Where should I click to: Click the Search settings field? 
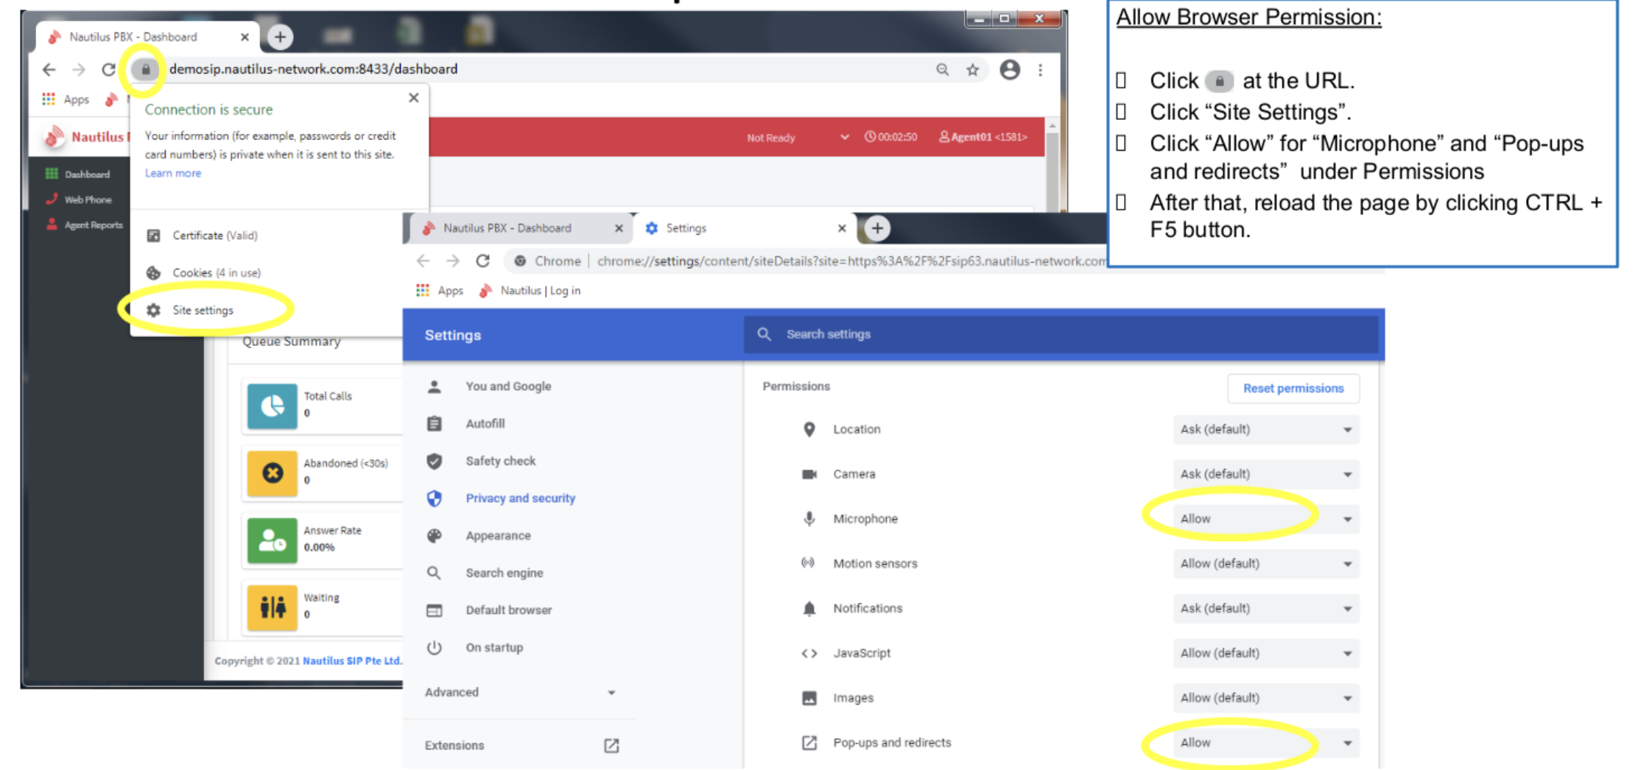coord(1061,334)
